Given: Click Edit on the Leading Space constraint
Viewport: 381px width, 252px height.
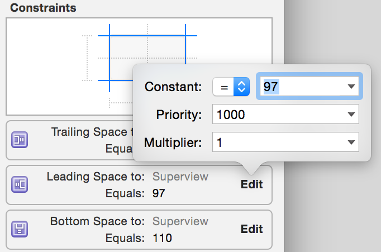Looking at the screenshot, I should [x=251, y=184].
